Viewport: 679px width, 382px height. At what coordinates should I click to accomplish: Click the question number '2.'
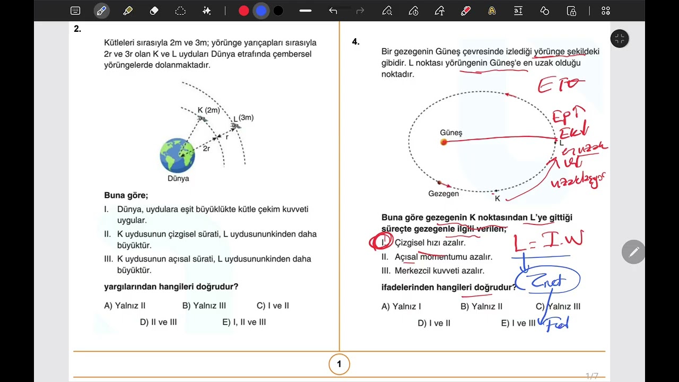(x=77, y=29)
